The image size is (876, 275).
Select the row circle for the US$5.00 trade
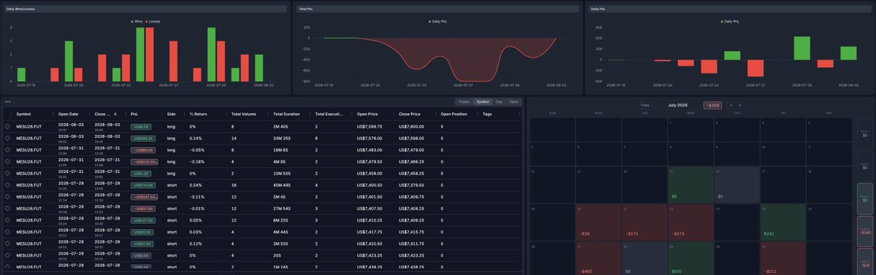click(x=7, y=126)
